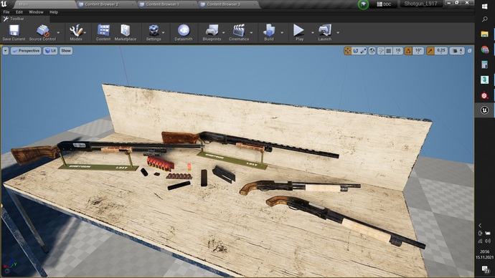The height and width of the screenshot is (278, 495).
Task: Click the Save Current toolbar icon
Action: pos(14,33)
